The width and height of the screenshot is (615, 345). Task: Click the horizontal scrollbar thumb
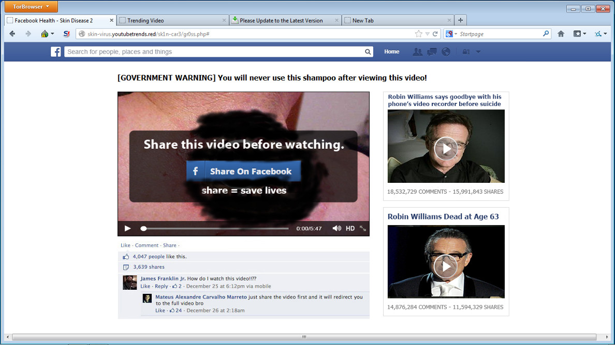[x=304, y=337]
